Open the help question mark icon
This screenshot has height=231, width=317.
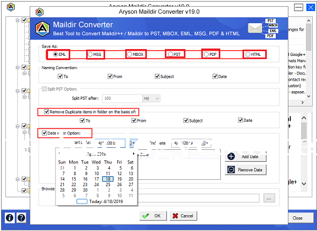[21, 218]
